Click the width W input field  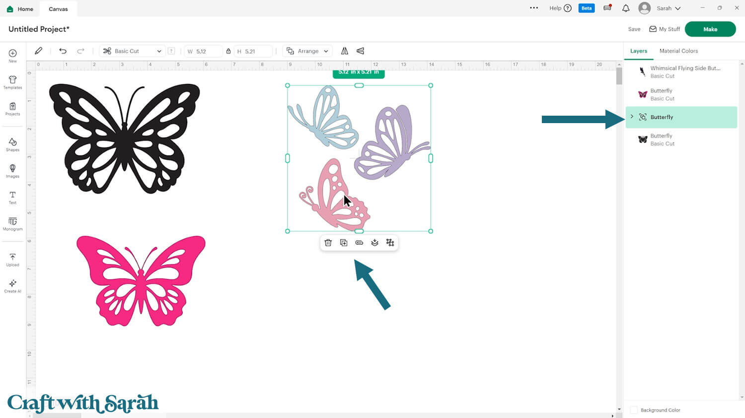[204, 51]
